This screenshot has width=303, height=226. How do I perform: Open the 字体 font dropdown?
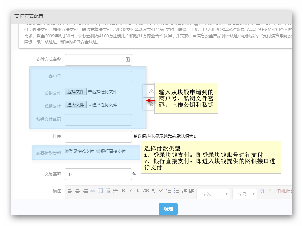click(213, 194)
